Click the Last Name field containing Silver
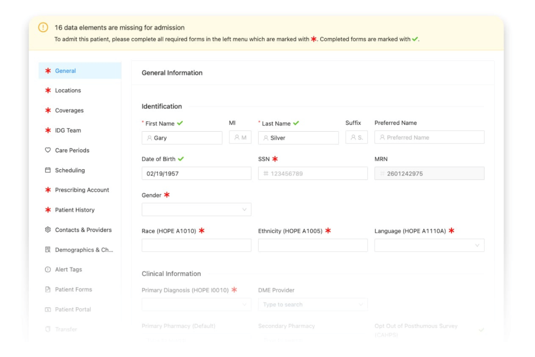The image size is (535, 357). (x=298, y=138)
